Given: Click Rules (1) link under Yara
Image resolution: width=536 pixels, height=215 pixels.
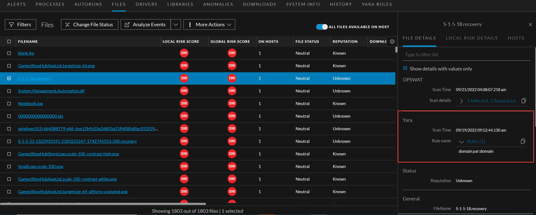Looking at the screenshot, I should pyautogui.click(x=476, y=141).
